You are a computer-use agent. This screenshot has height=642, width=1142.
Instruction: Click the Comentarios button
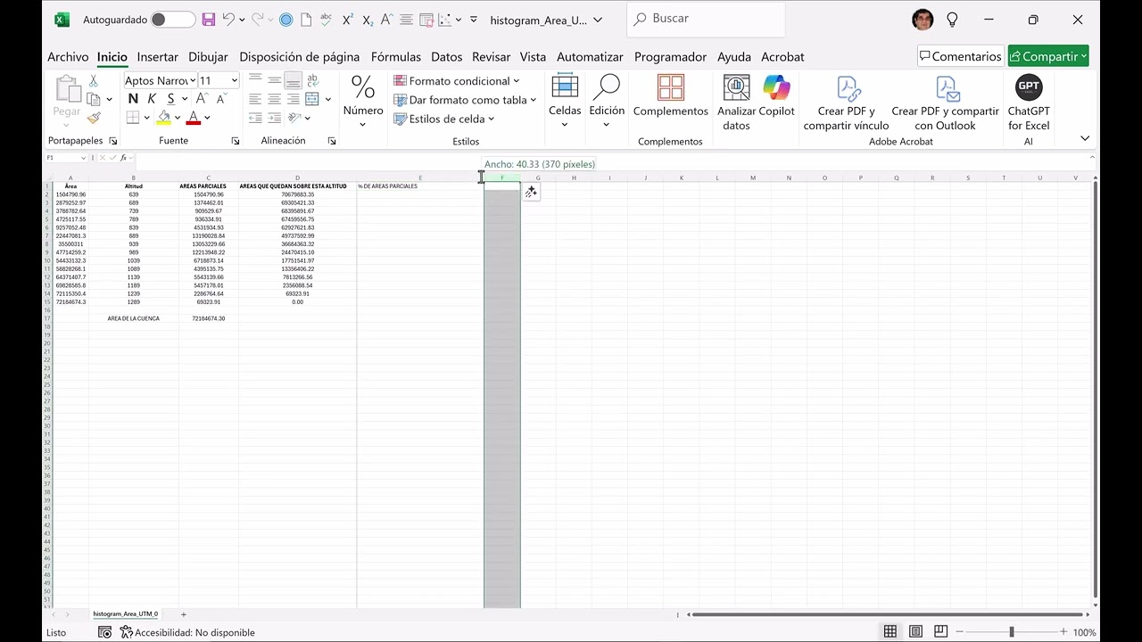click(x=961, y=56)
